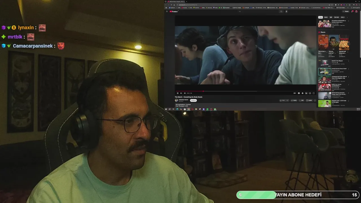Select the third filter chip
Screen dimensions: 361x203
point(331,17)
